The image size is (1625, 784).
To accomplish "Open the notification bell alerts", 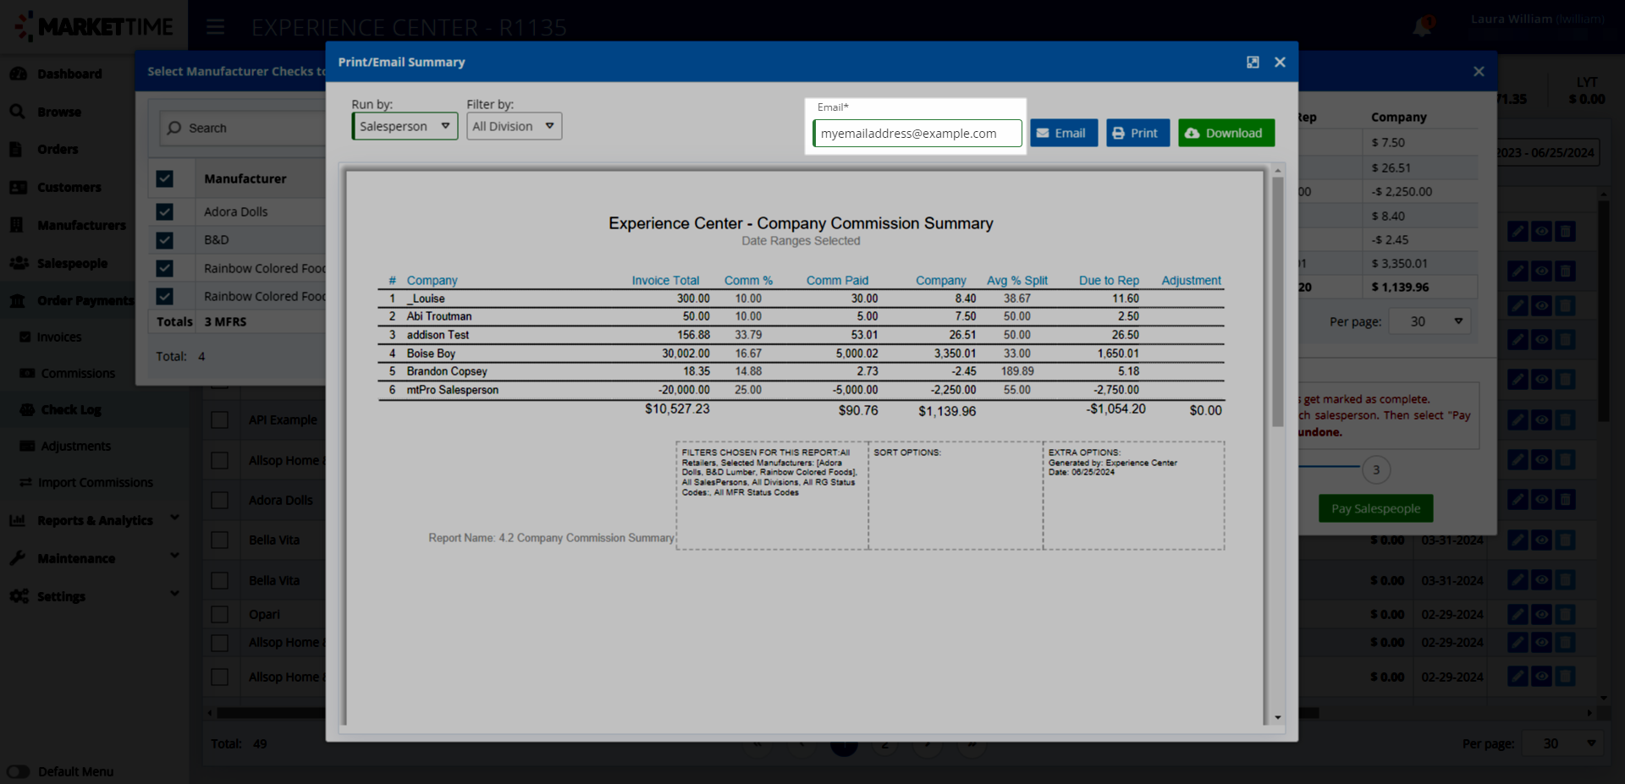I will (x=1422, y=27).
